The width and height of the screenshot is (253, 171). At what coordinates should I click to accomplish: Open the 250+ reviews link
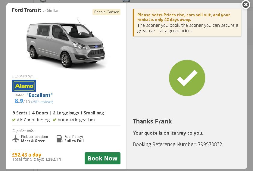[x=42, y=102]
